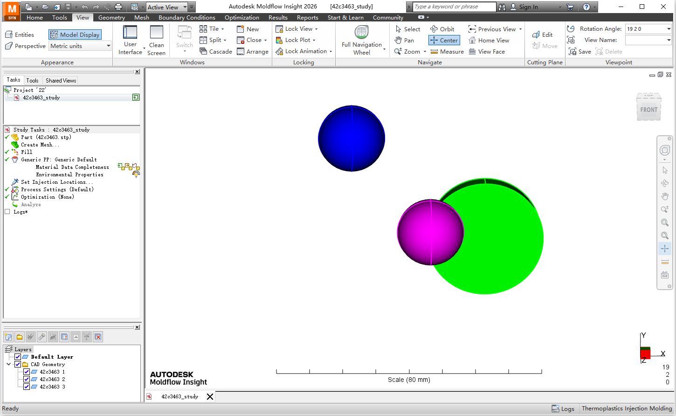Toggle the Center navigation mode

[444, 41]
